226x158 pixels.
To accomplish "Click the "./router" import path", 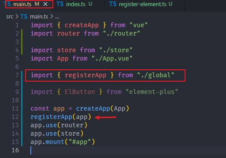I will 122,33.
